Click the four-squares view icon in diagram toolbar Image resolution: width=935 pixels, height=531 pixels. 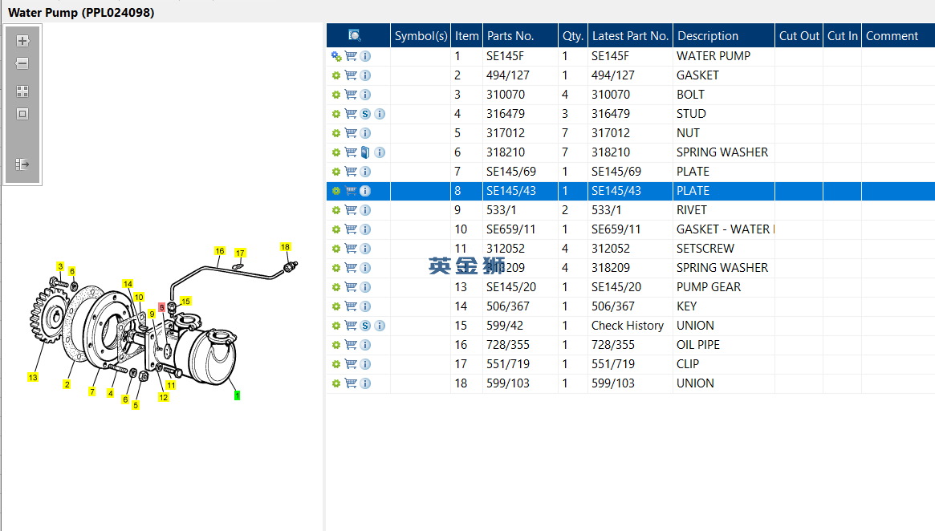(22, 91)
